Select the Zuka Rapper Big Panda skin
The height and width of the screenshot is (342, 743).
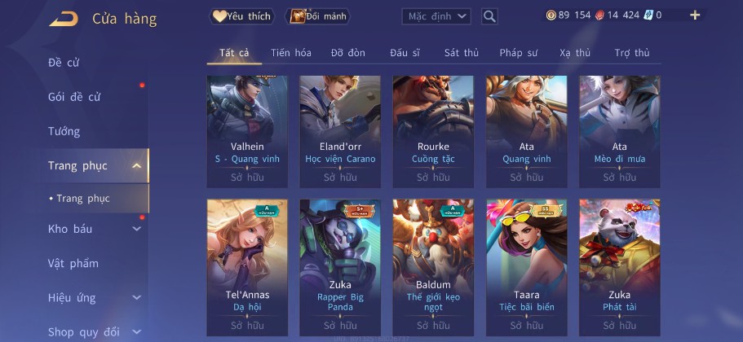340,267
